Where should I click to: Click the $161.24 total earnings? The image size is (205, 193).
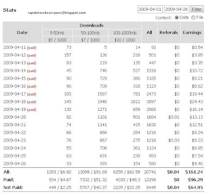[194, 172]
